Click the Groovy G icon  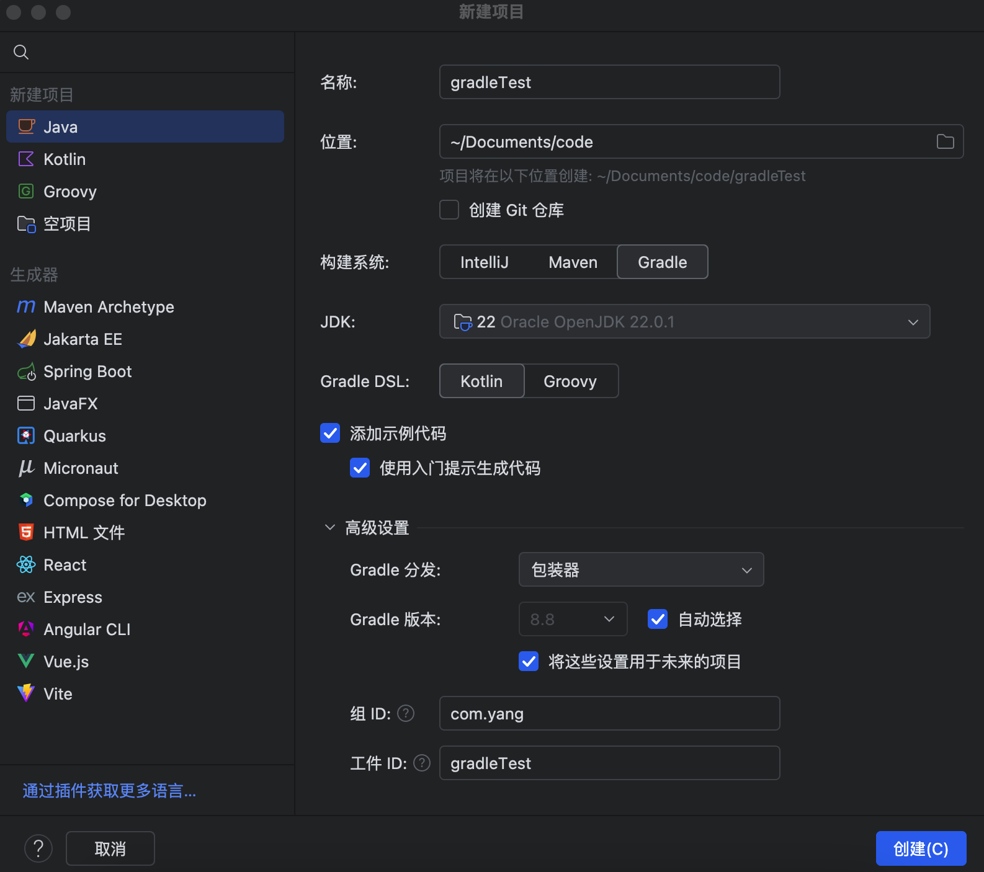point(26,191)
